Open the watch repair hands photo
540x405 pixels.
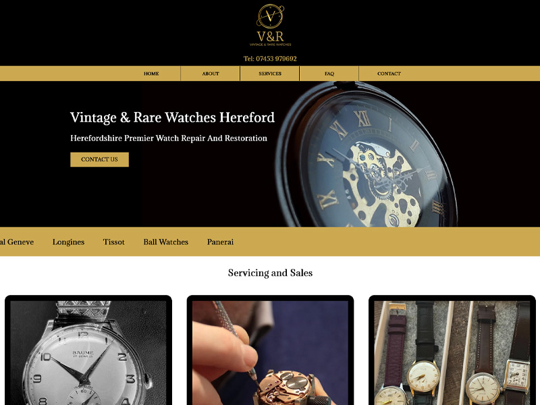[x=271, y=350]
